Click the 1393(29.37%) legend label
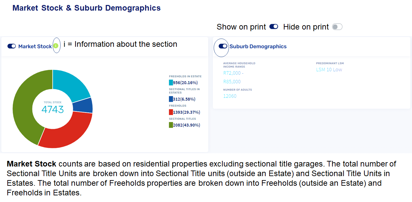Viewport: 412px width, 202px height. 186,112
